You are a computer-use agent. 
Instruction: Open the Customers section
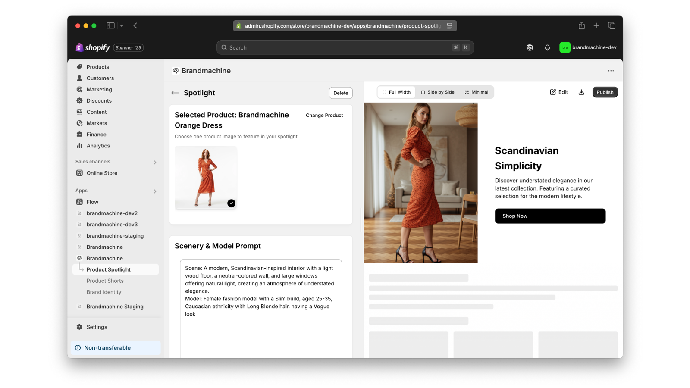point(100,78)
